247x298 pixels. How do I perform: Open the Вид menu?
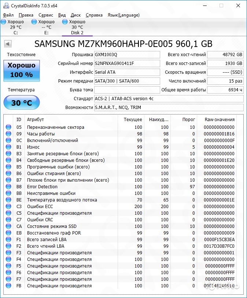pyautogui.click(x=62, y=15)
